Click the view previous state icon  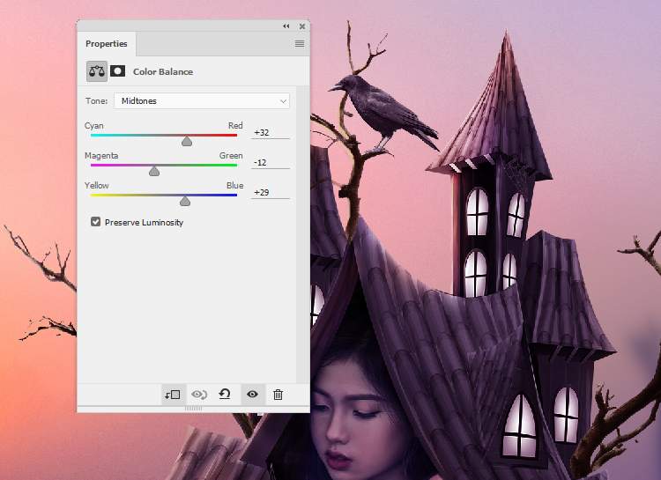click(199, 395)
